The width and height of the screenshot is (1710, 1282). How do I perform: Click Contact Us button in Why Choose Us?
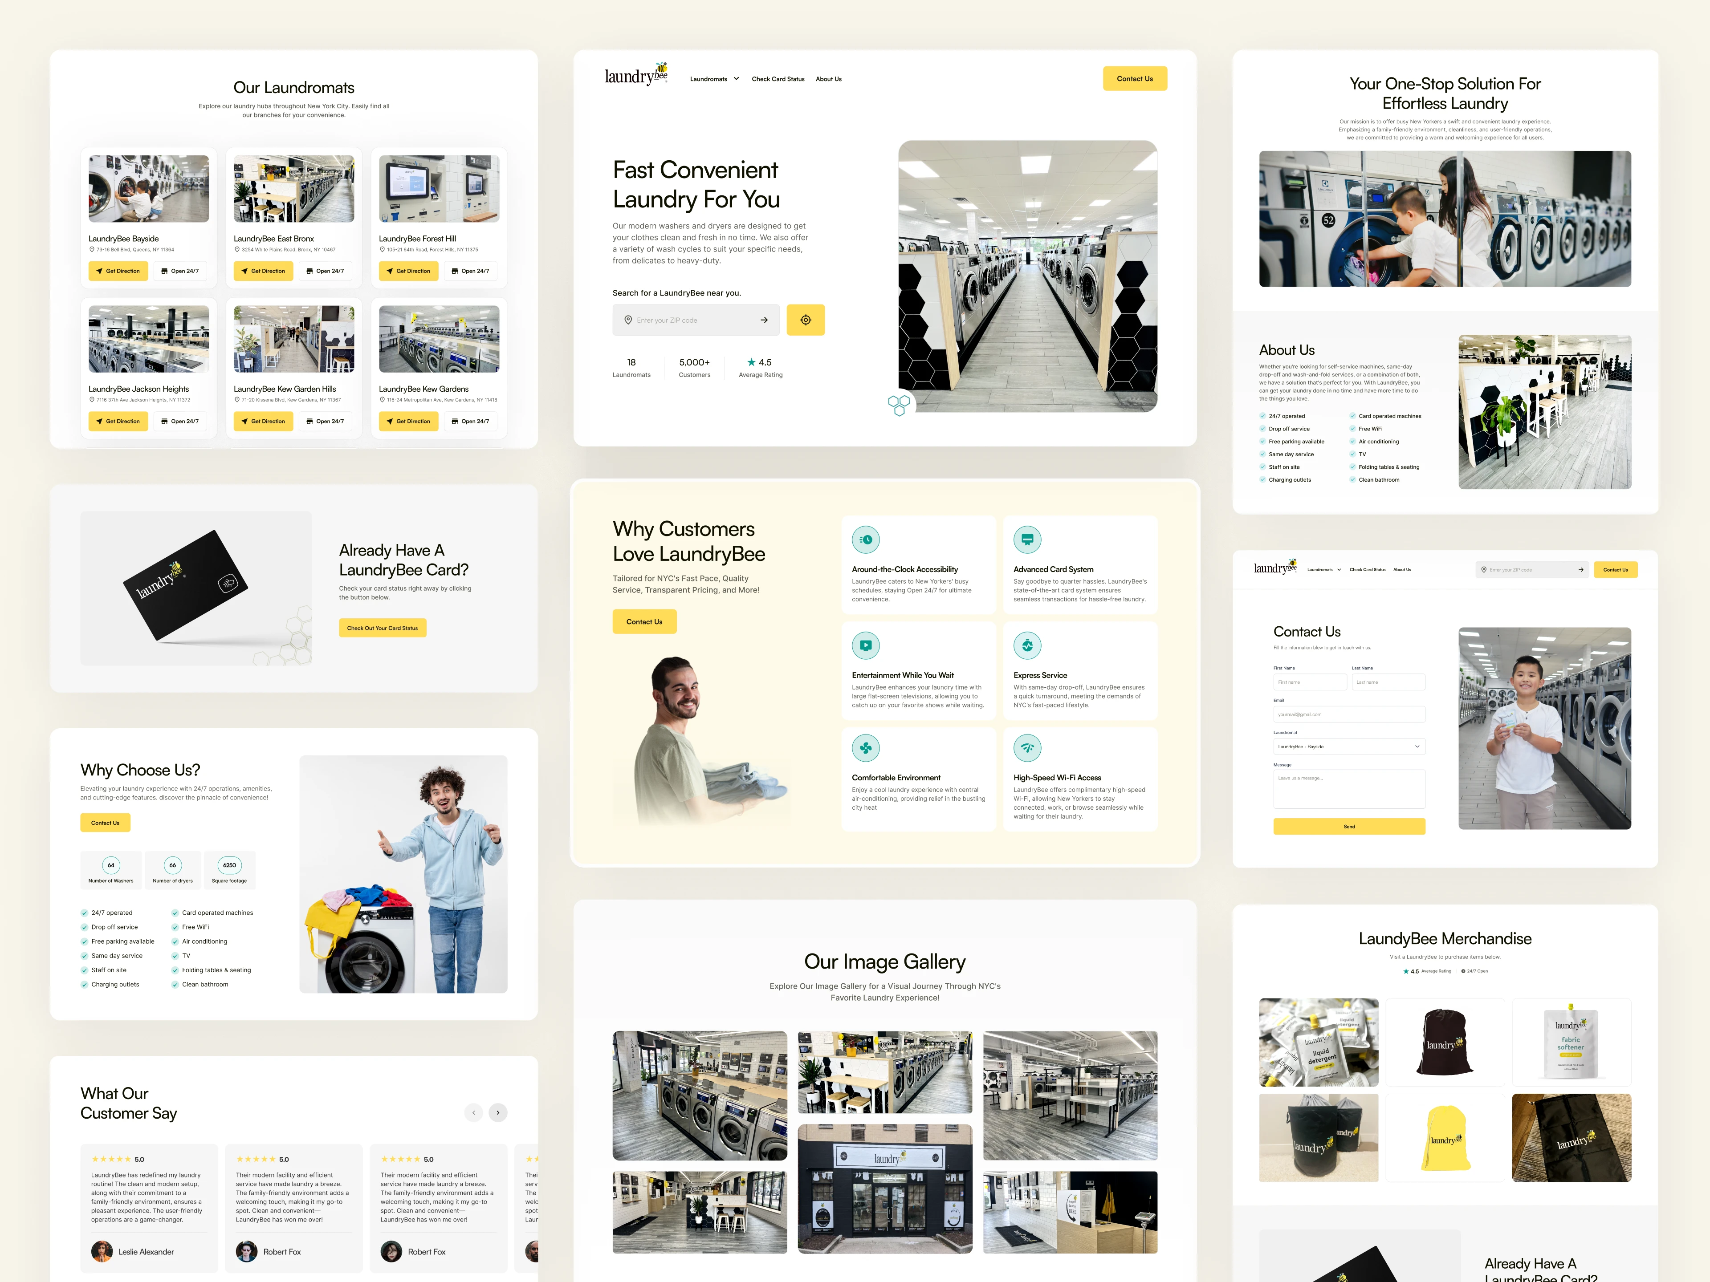tap(105, 823)
